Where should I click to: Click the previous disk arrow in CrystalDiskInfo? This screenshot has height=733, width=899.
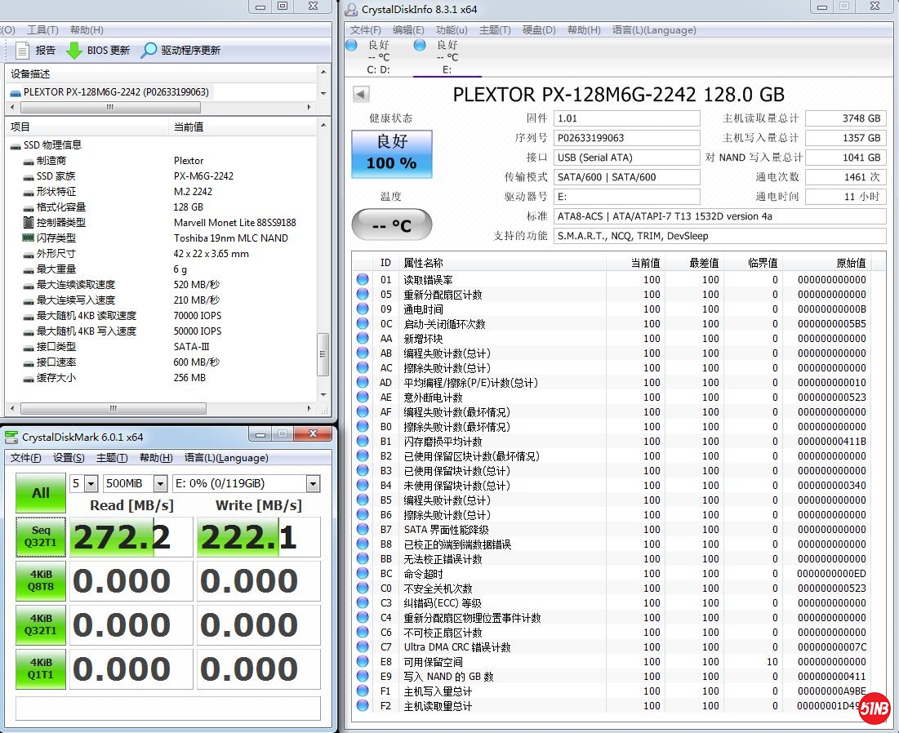coord(361,94)
